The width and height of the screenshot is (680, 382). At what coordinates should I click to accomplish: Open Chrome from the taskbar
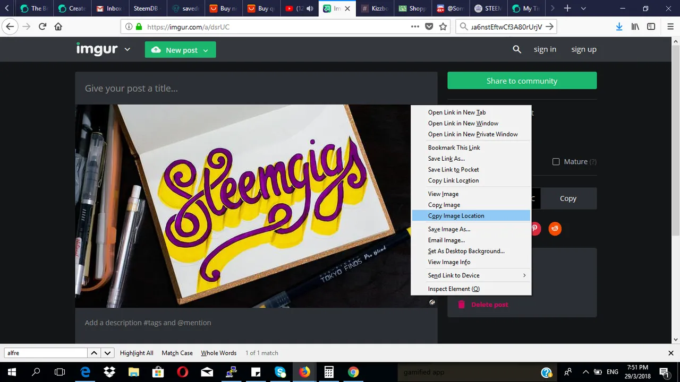(x=353, y=372)
